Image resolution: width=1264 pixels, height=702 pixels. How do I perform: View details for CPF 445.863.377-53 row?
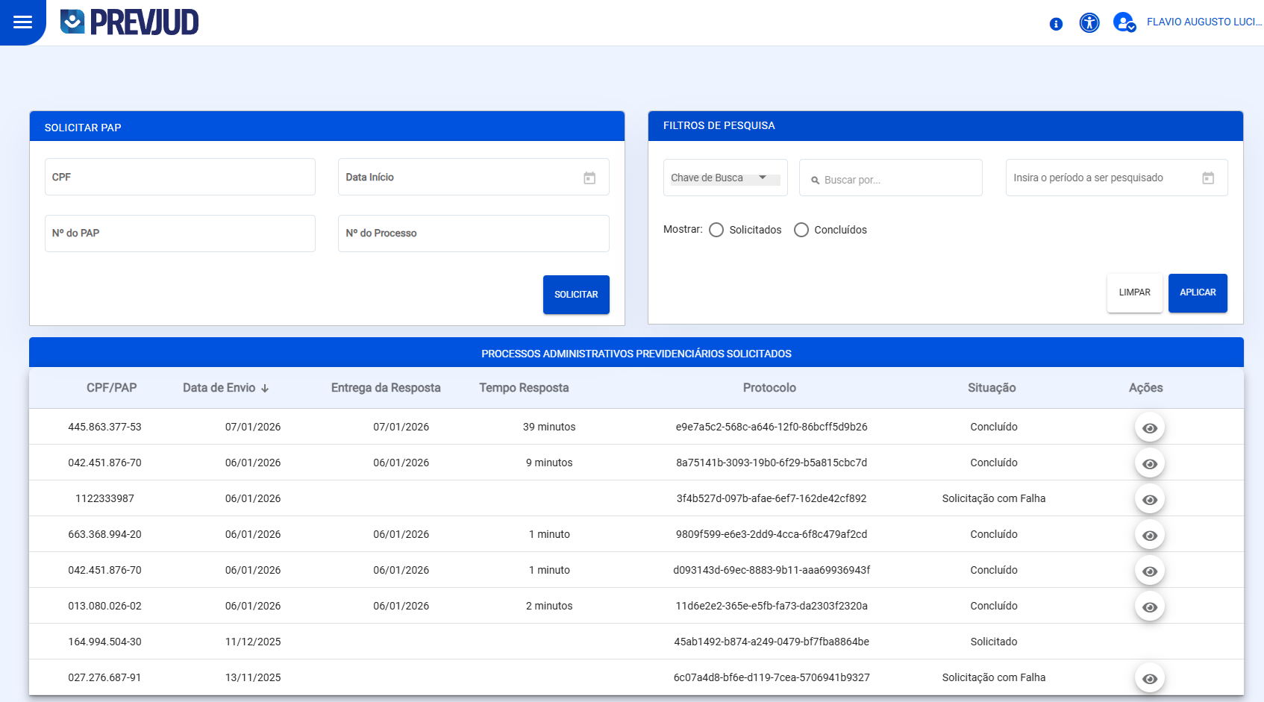point(1149,428)
